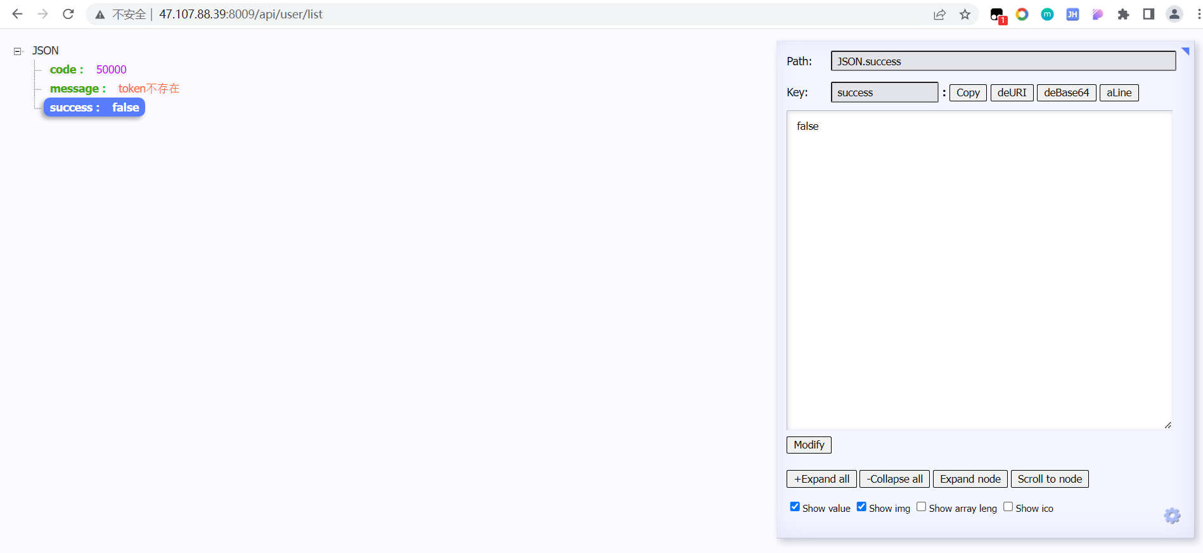Select the code node in tree
The width and height of the screenshot is (1203, 553).
click(67, 70)
